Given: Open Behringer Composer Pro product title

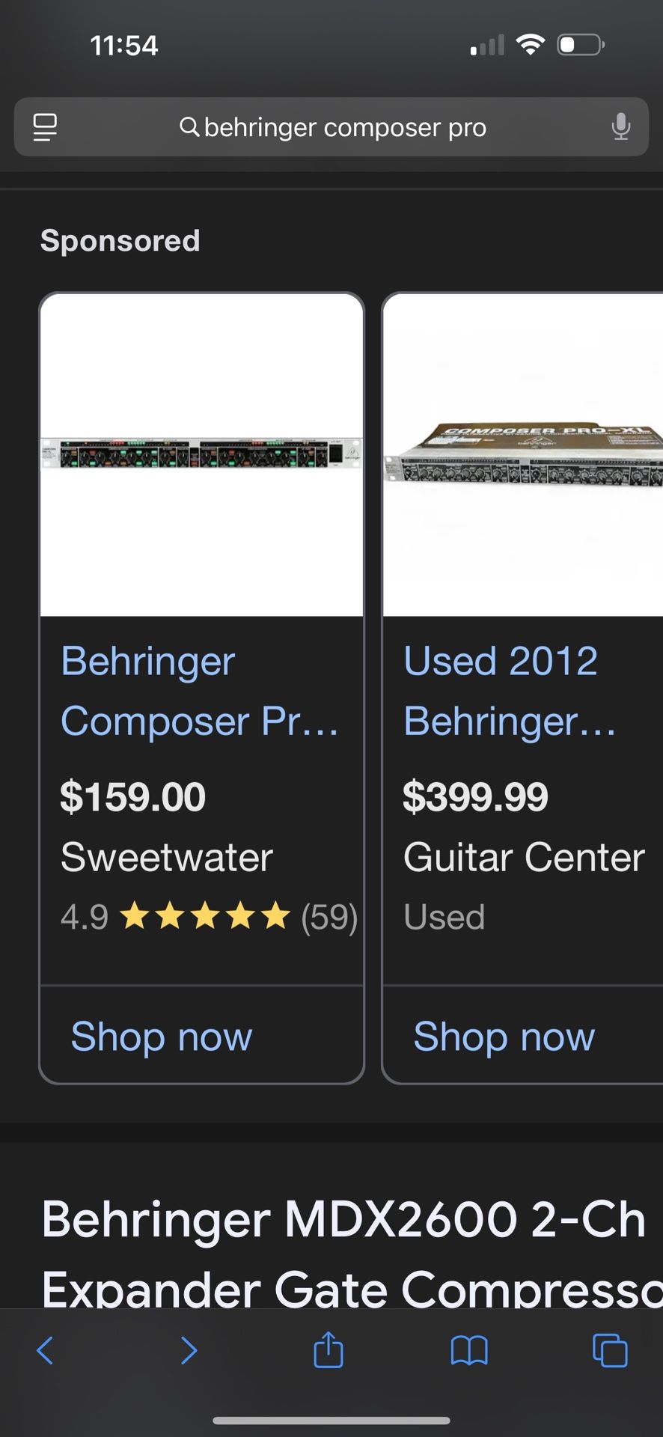Looking at the screenshot, I should click(199, 691).
